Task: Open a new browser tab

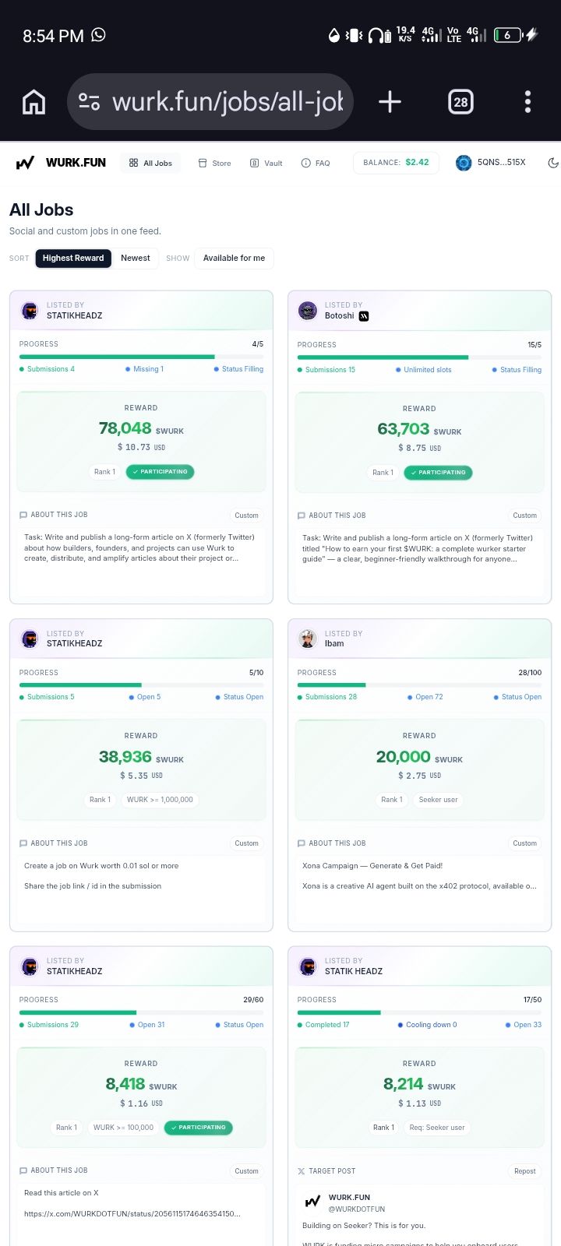Action: (390, 102)
